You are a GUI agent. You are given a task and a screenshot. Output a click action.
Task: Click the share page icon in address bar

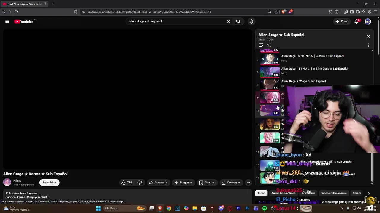pyautogui.click(x=276, y=12)
